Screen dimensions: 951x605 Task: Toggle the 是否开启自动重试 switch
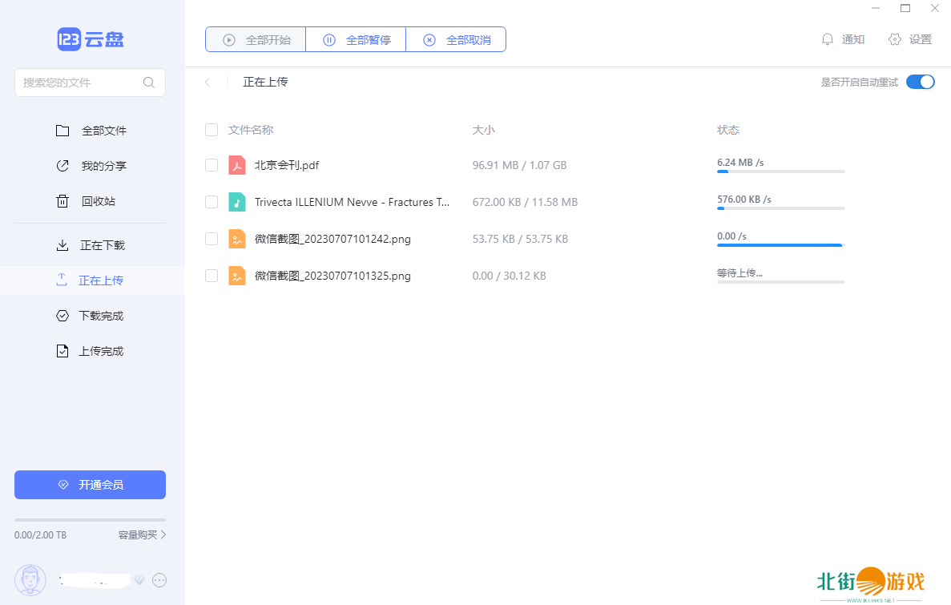click(x=920, y=82)
